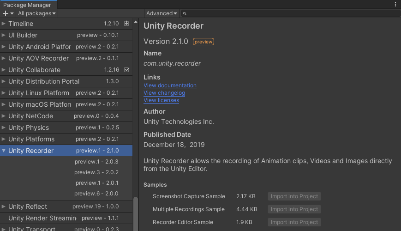401x231 pixels.
Task: Select Unity Recorder version preview.6 - 2.0.0
Action: click(x=66, y=194)
